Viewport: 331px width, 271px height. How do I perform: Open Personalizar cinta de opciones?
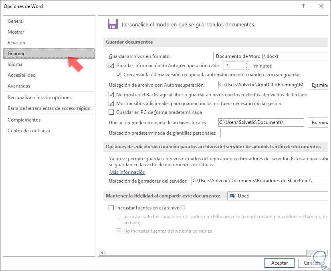pyautogui.click(x=49, y=97)
